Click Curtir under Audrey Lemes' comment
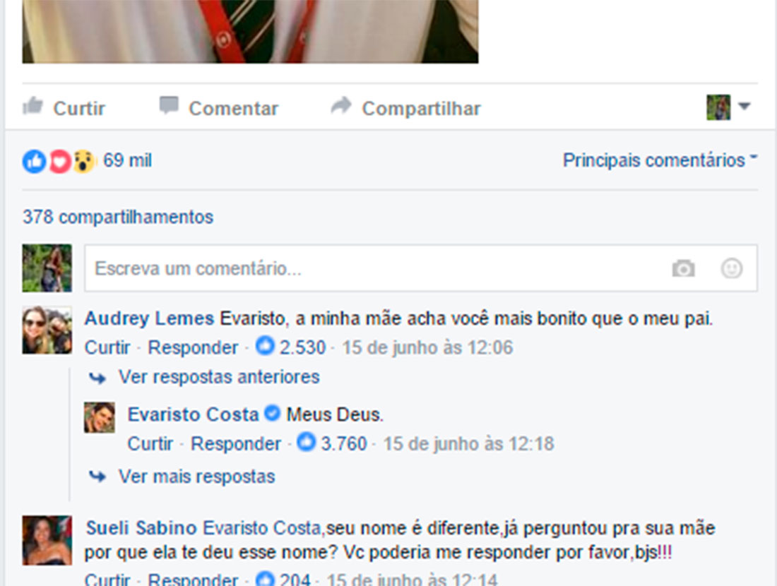 click(x=107, y=348)
